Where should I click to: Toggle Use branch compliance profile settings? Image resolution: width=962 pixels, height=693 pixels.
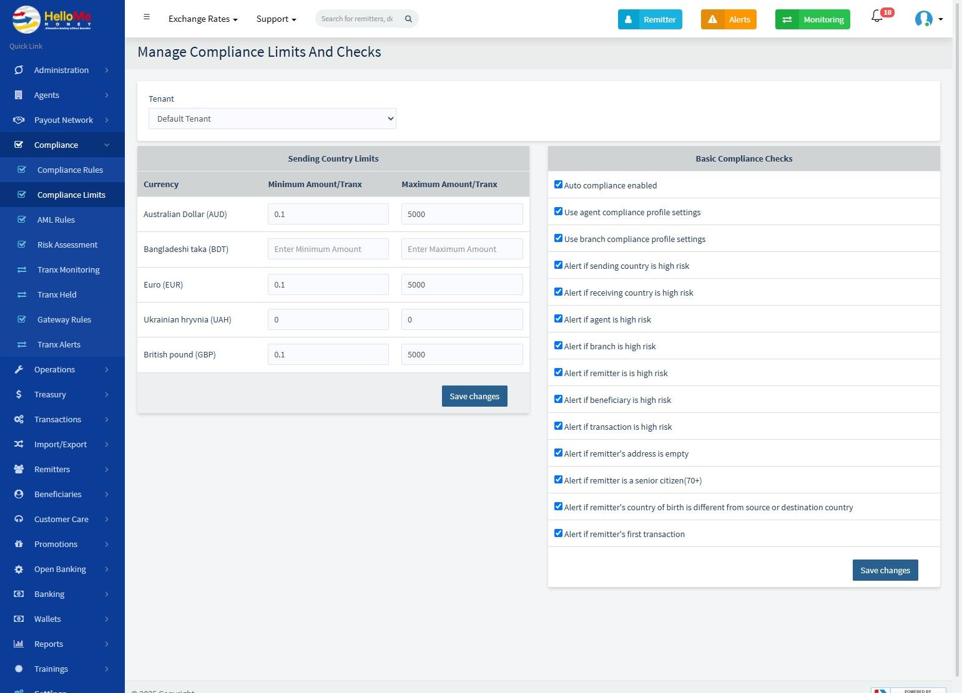point(558,238)
